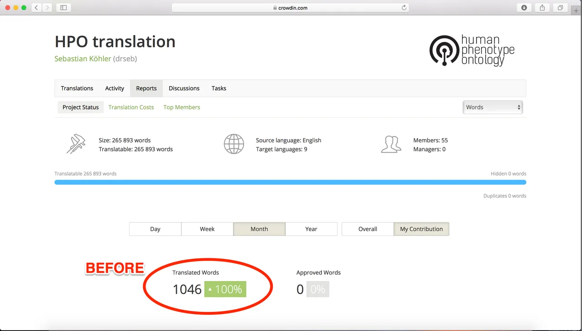The image size is (582, 331).
Task: Go forward with Safari's forward arrow
Action: point(47,8)
